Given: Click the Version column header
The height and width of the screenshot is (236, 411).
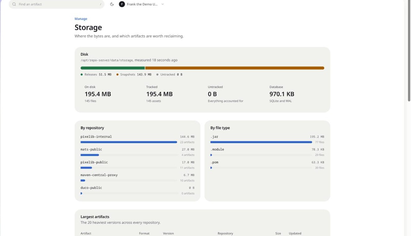Looking at the screenshot, I should (168, 234).
